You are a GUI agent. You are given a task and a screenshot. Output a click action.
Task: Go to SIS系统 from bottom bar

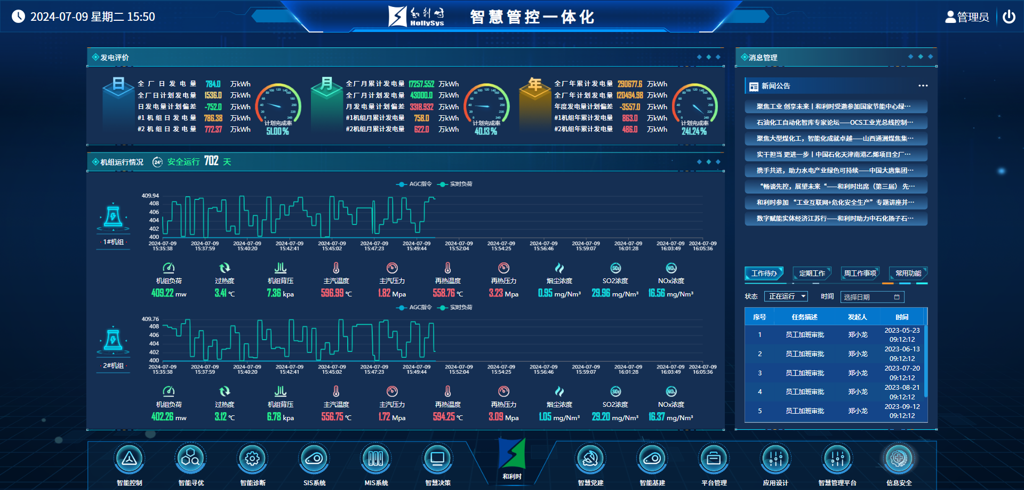pyautogui.click(x=314, y=459)
